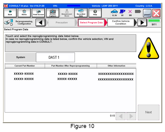The height and width of the screenshot is (132, 165).
Task: Select second row new part number
Action: point(67,79)
